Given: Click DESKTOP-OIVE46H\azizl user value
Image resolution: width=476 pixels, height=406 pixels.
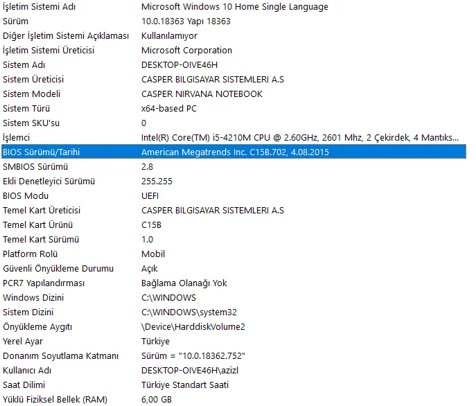Looking at the screenshot, I should pyautogui.click(x=190, y=371).
